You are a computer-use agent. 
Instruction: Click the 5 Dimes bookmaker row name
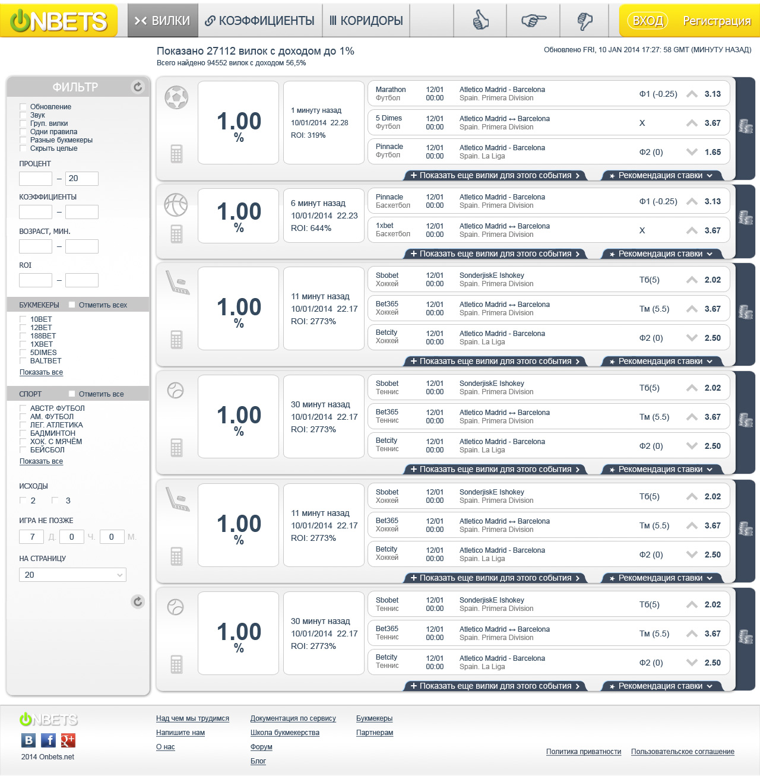(388, 118)
